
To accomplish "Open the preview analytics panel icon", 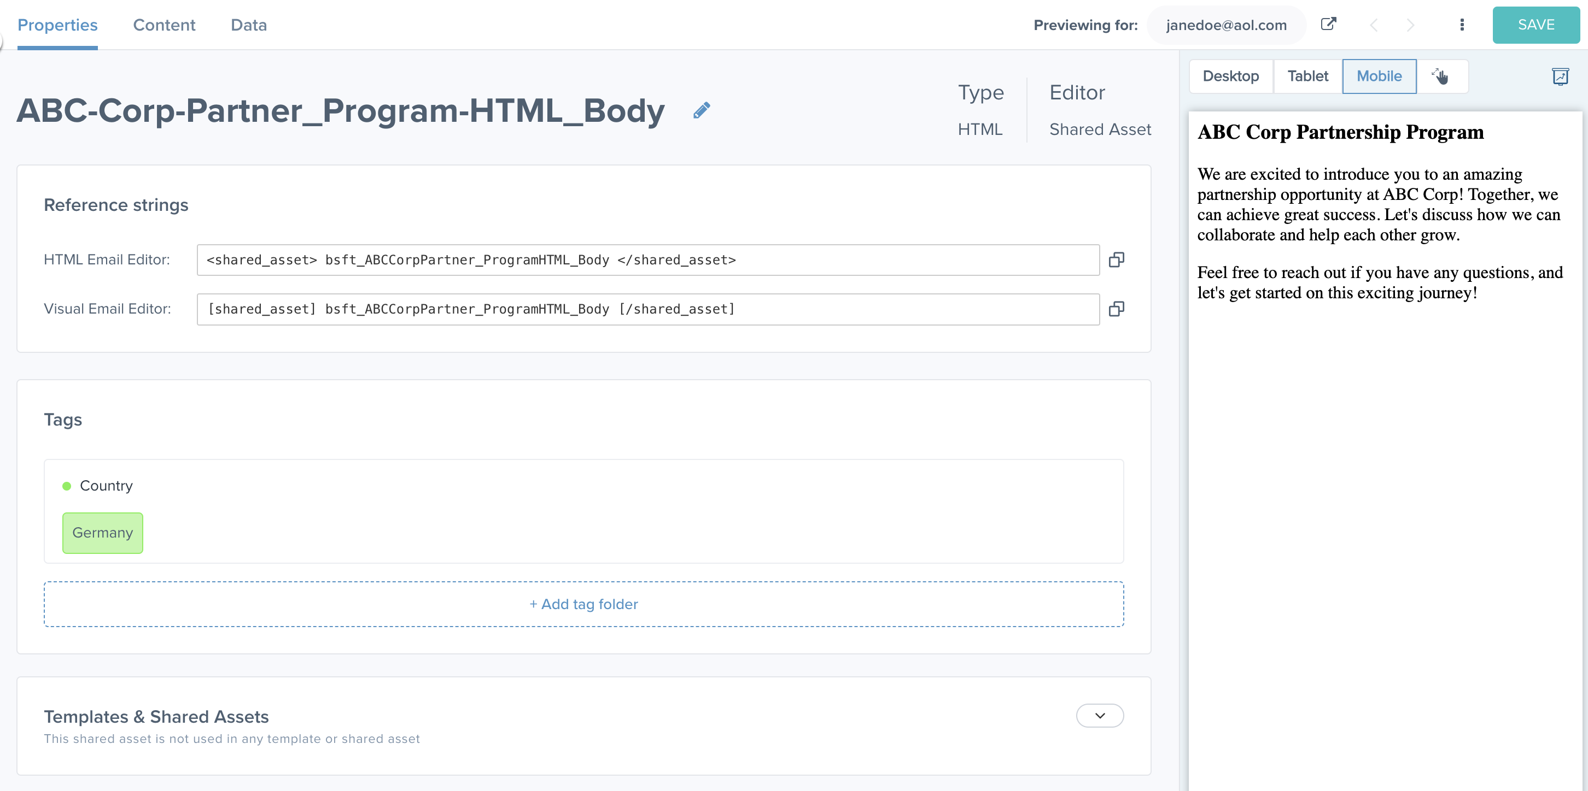I will (x=1562, y=76).
